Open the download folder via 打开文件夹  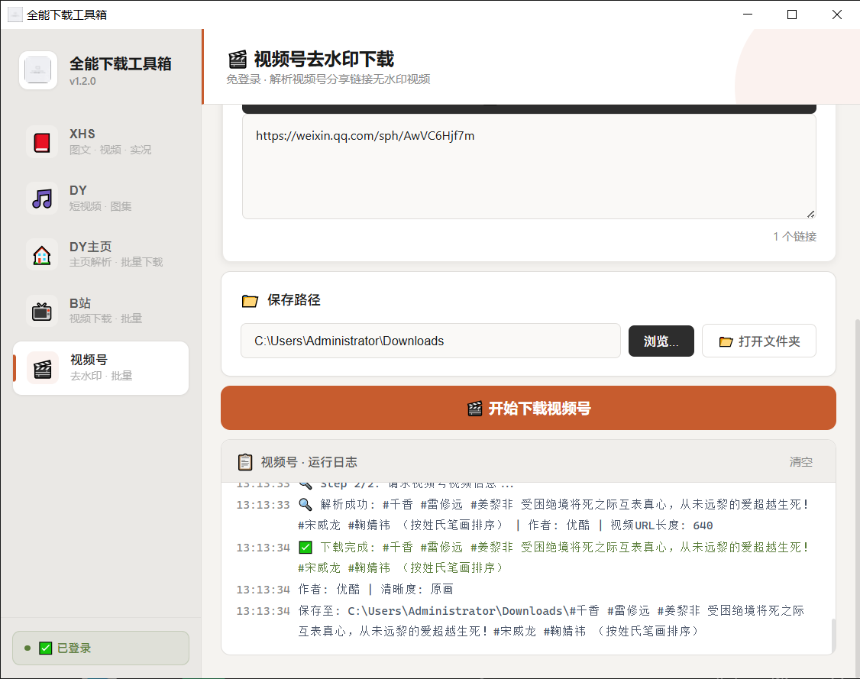coord(759,341)
